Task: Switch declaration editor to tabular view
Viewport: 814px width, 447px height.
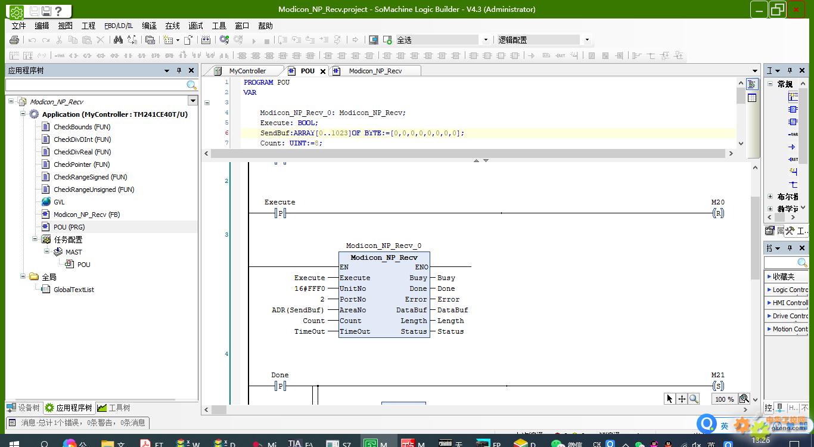Action: [752, 98]
